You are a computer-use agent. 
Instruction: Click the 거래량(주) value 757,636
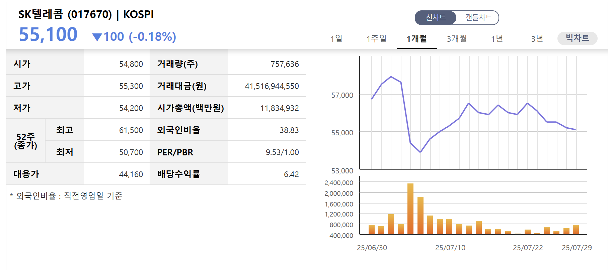click(x=285, y=64)
